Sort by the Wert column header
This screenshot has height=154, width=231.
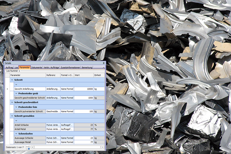tap(83, 75)
